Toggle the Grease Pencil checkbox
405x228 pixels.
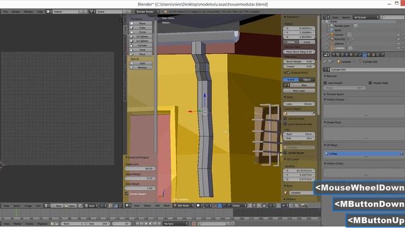(x=289, y=73)
